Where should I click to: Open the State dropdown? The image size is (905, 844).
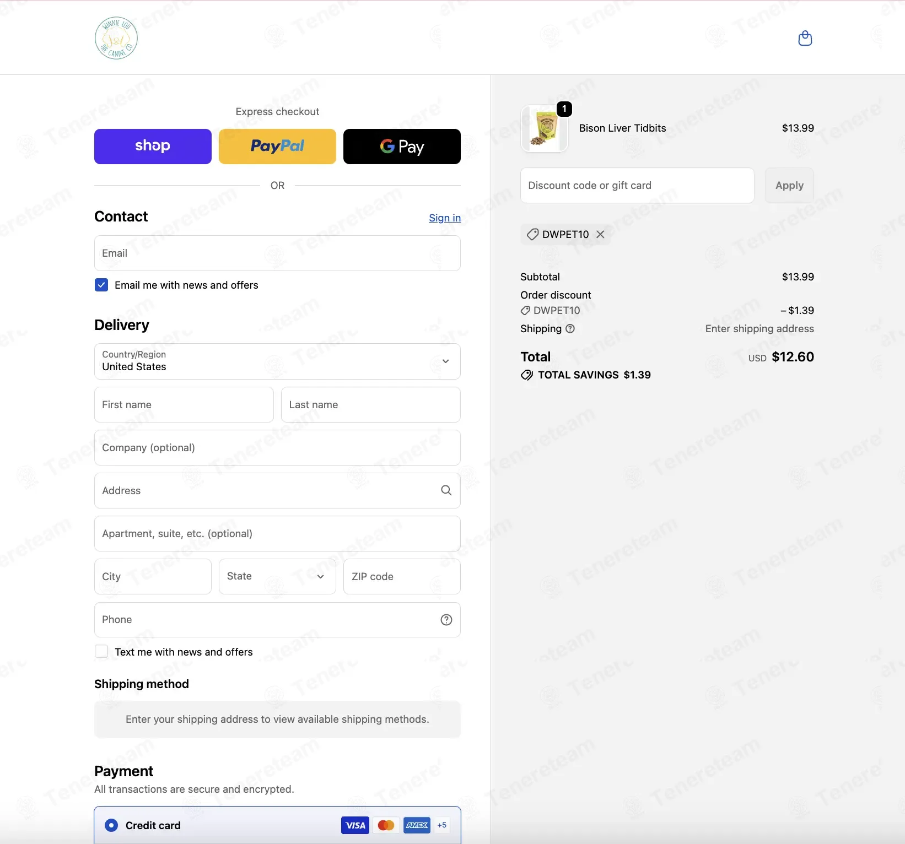277,576
